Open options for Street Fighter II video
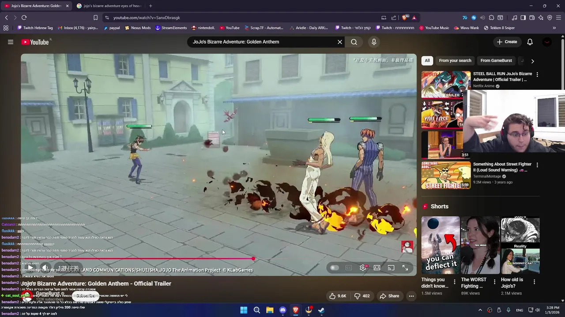Viewport: 565px width, 317px height. click(x=537, y=165)
